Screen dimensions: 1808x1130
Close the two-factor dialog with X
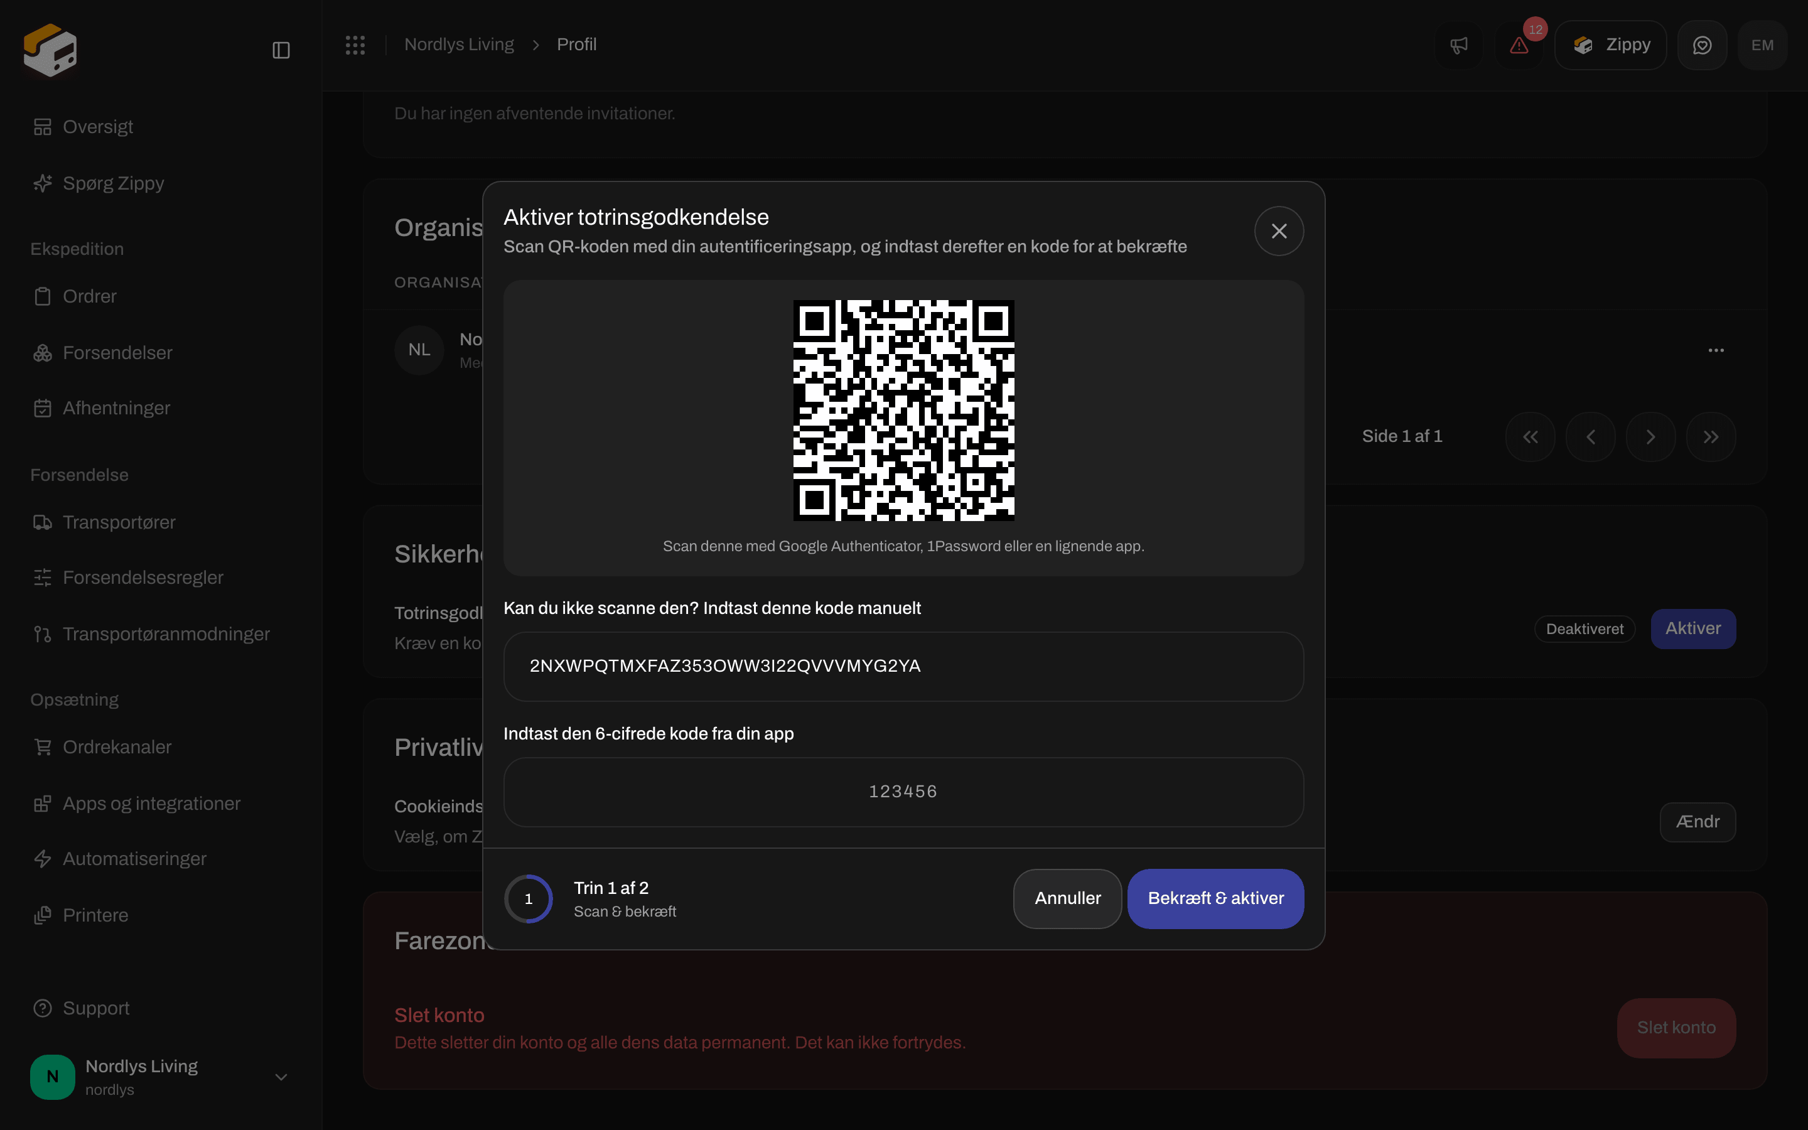tap(1279, 231)
